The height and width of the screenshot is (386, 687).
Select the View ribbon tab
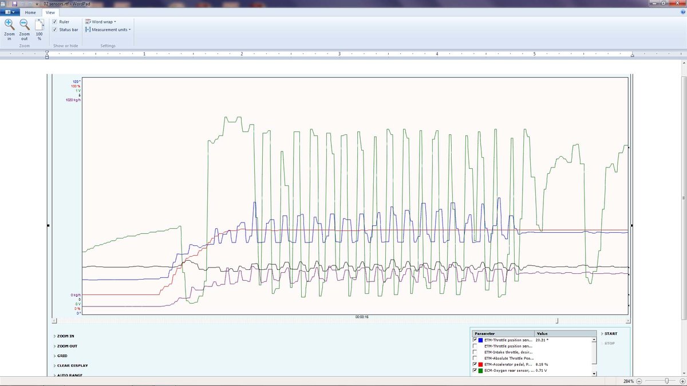tap(50, 12)
